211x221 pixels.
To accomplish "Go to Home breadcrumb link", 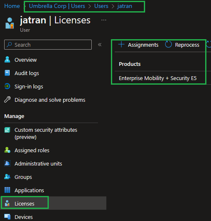I will tap(12, 6).
